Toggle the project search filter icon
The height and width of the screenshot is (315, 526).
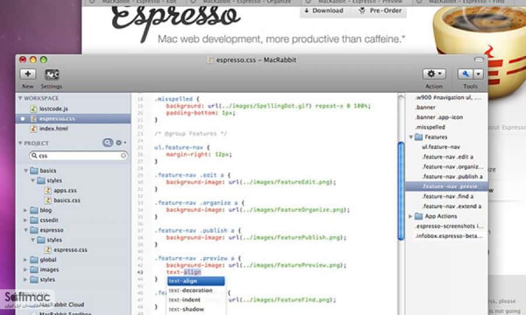[108, 142]
